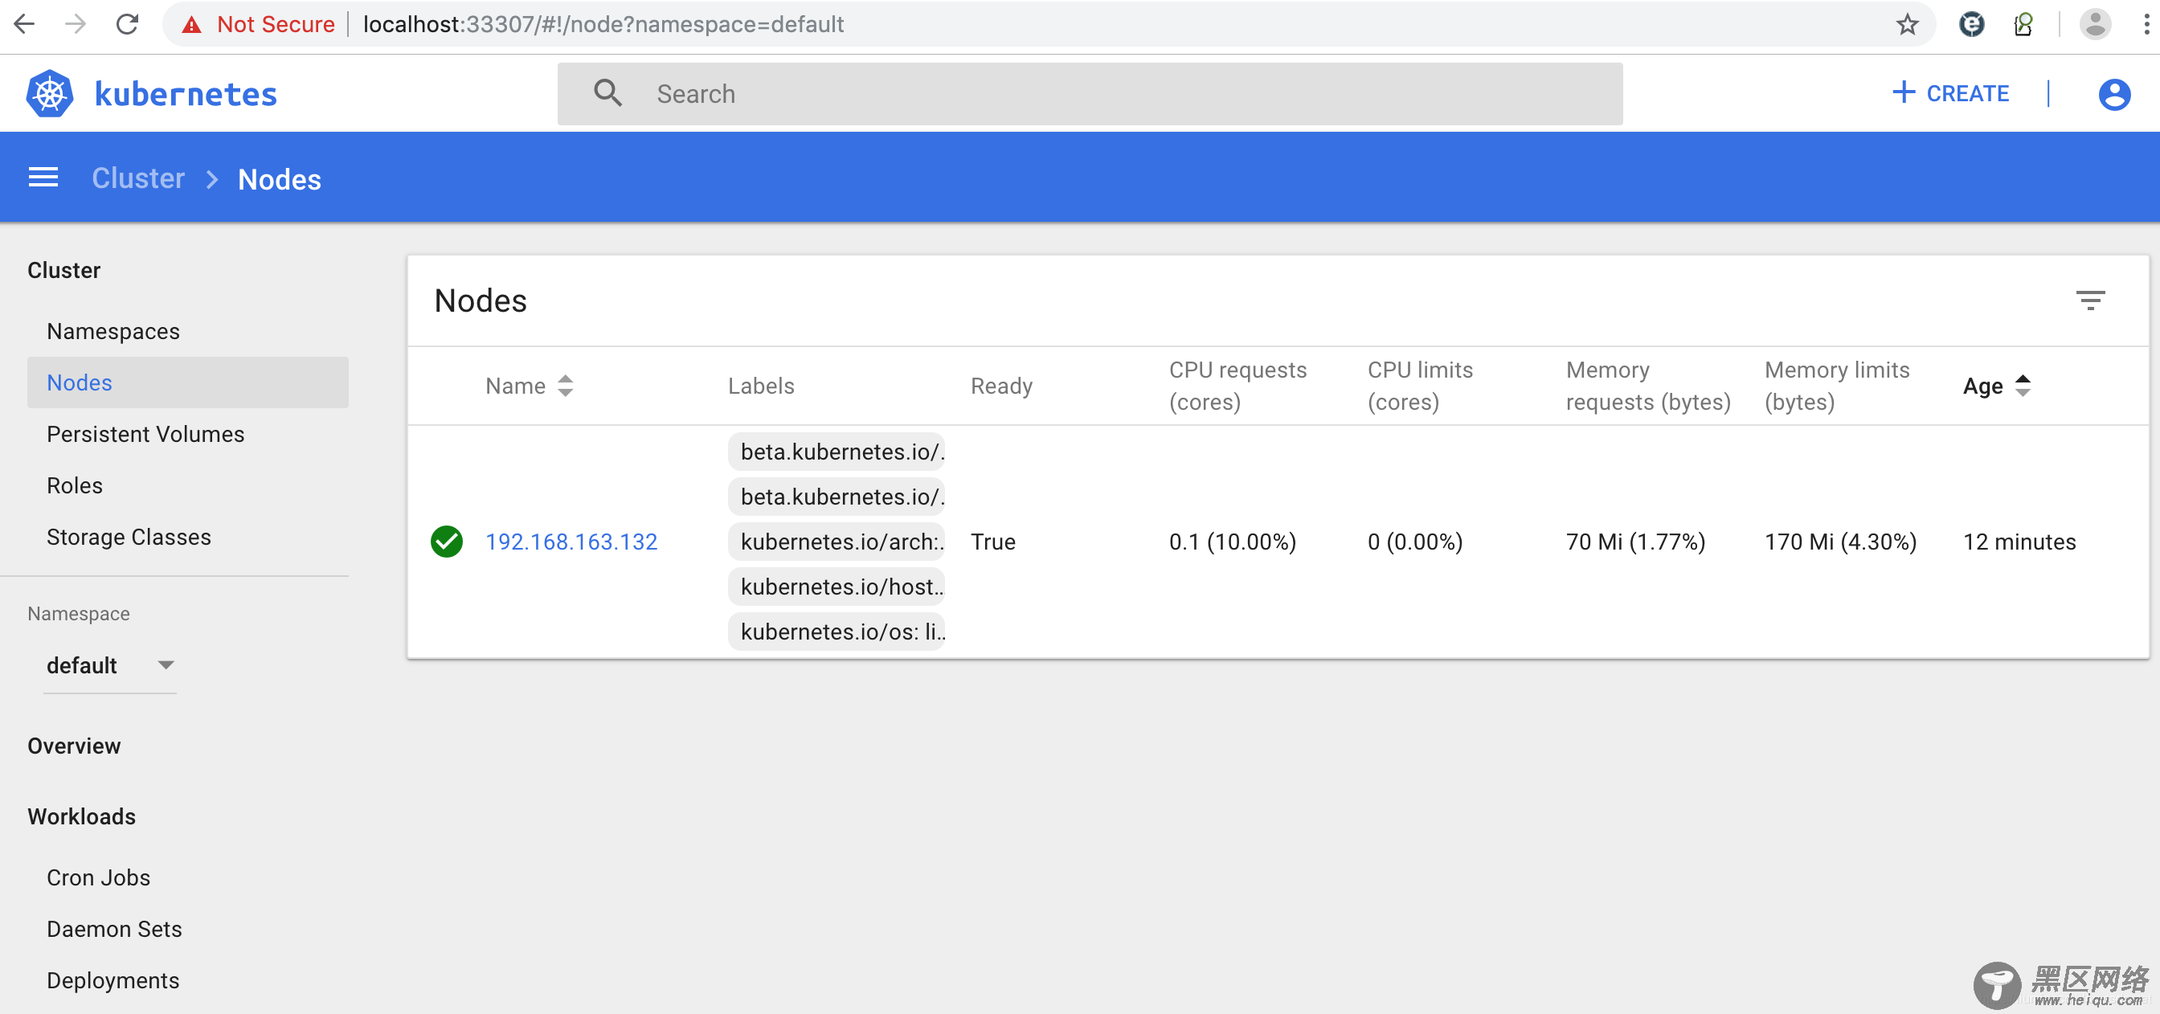The image size is (2160, 1014).
Task: Click the first beta.kubernetes.io label chip
Action: [837, 452]
